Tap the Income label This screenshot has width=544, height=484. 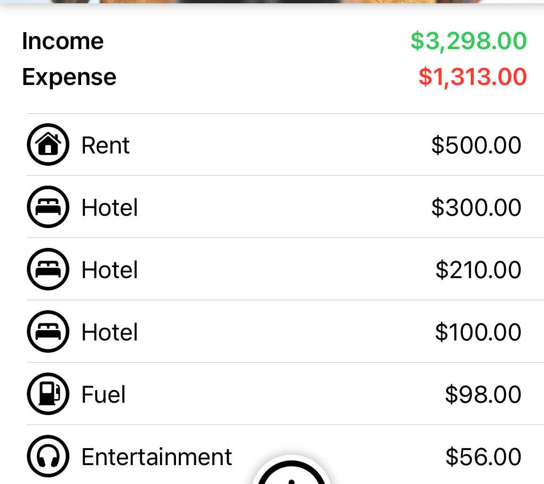pos(63,41)
